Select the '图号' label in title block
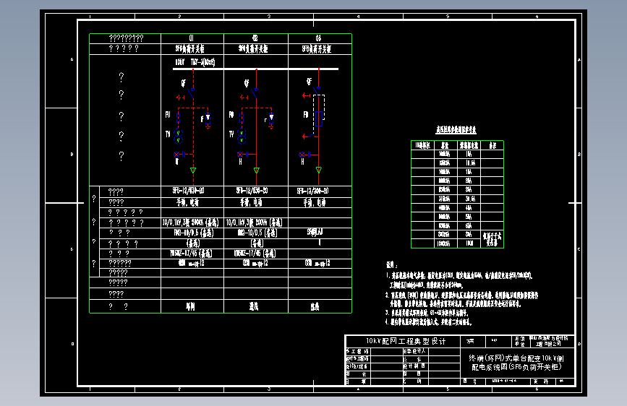 click(x=470, y=381)
